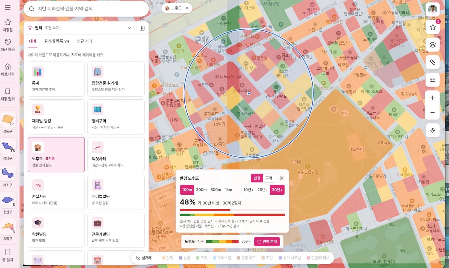Image resolution: width=449 pixels, height=268 pixels.
Task: Open favorites star with badge 2
Action: [x=433, y=27]
